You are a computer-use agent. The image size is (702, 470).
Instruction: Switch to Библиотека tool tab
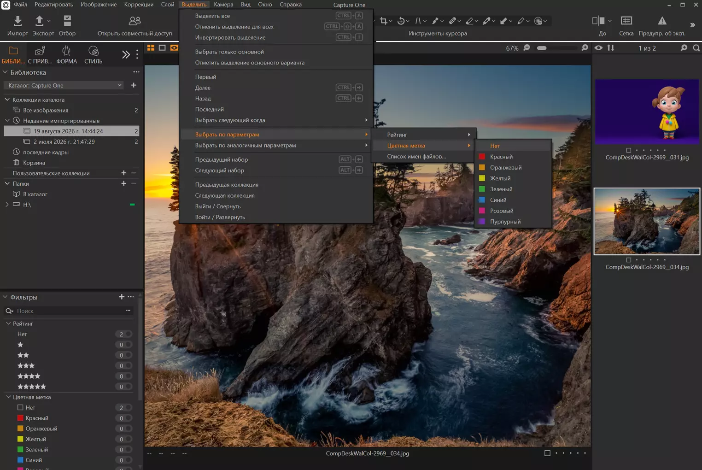(x=13, y=54)
